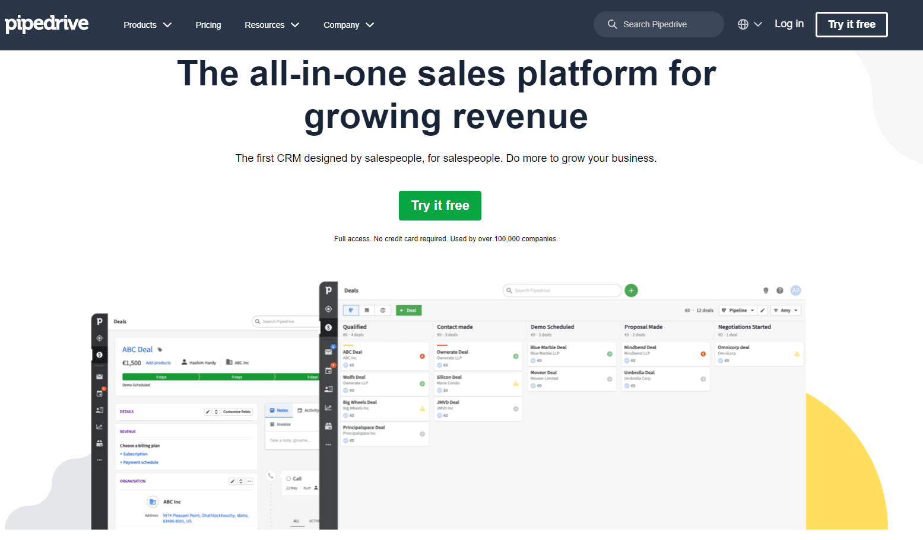Open Activities calendar icon in pipeline sidebar
This screenshot has width=923, height=540.
[328, 370]
